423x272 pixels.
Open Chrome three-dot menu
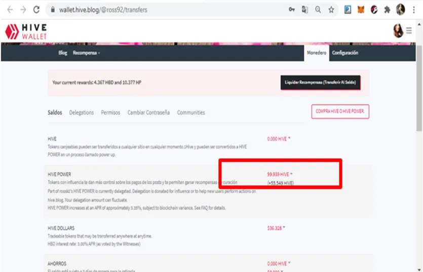pos(414,10)
